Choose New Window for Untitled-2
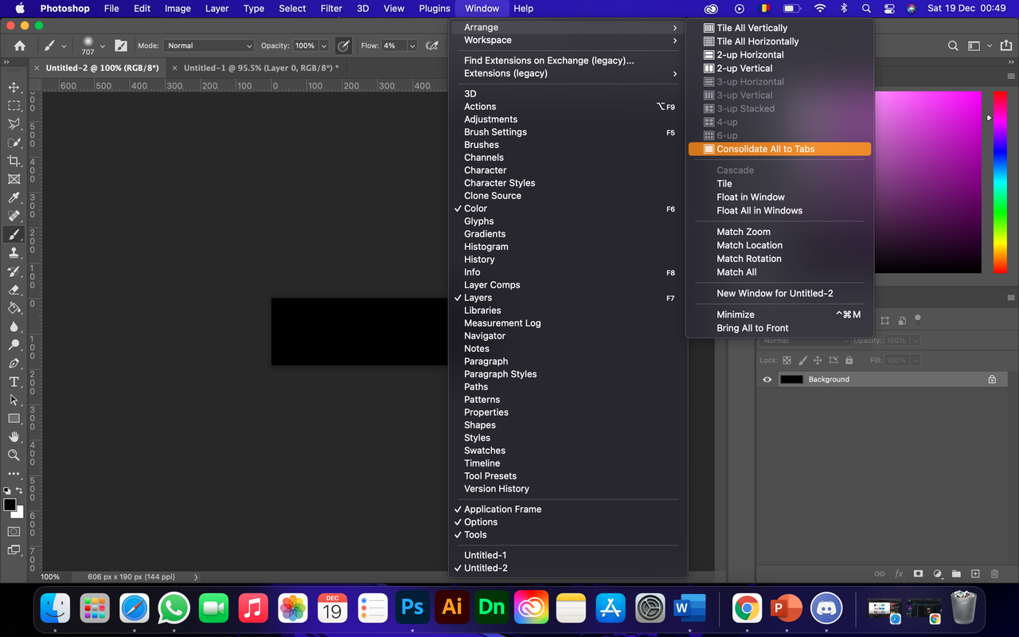1019x637 pixels. pos(779,293)
